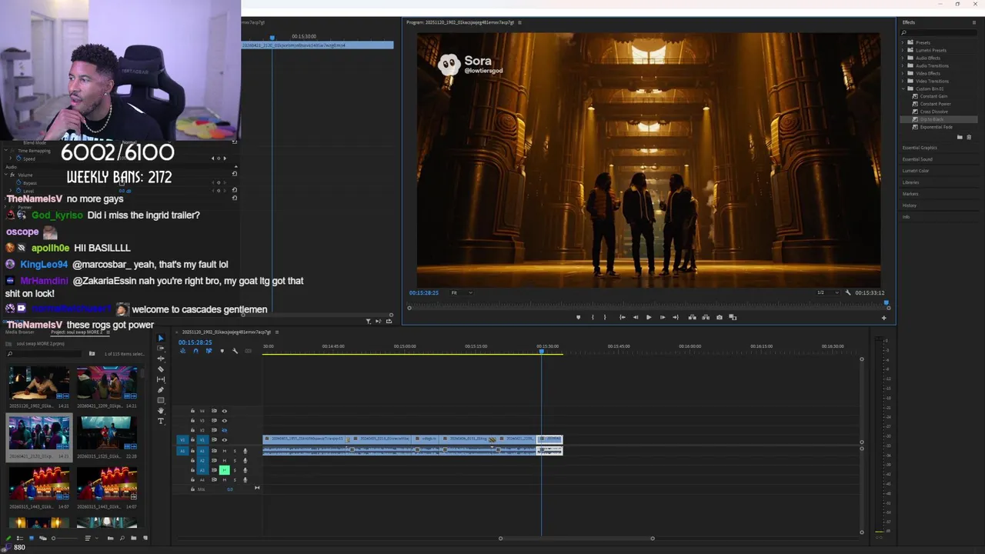Open Button Editor plus icon

[883, 318]
